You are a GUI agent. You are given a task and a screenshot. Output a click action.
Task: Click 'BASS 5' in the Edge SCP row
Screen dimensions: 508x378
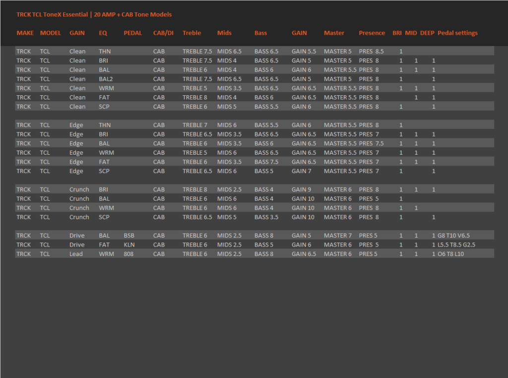264,171
